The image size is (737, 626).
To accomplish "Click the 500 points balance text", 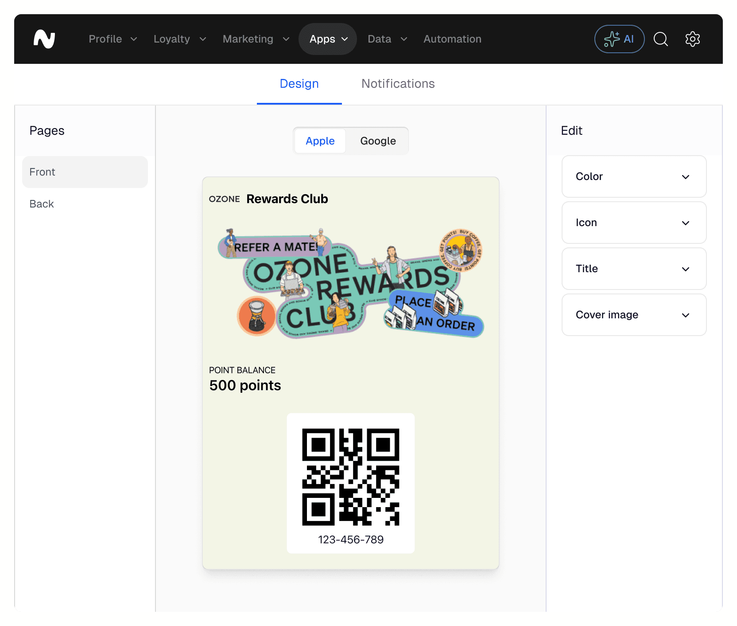I will click(245, 385).
